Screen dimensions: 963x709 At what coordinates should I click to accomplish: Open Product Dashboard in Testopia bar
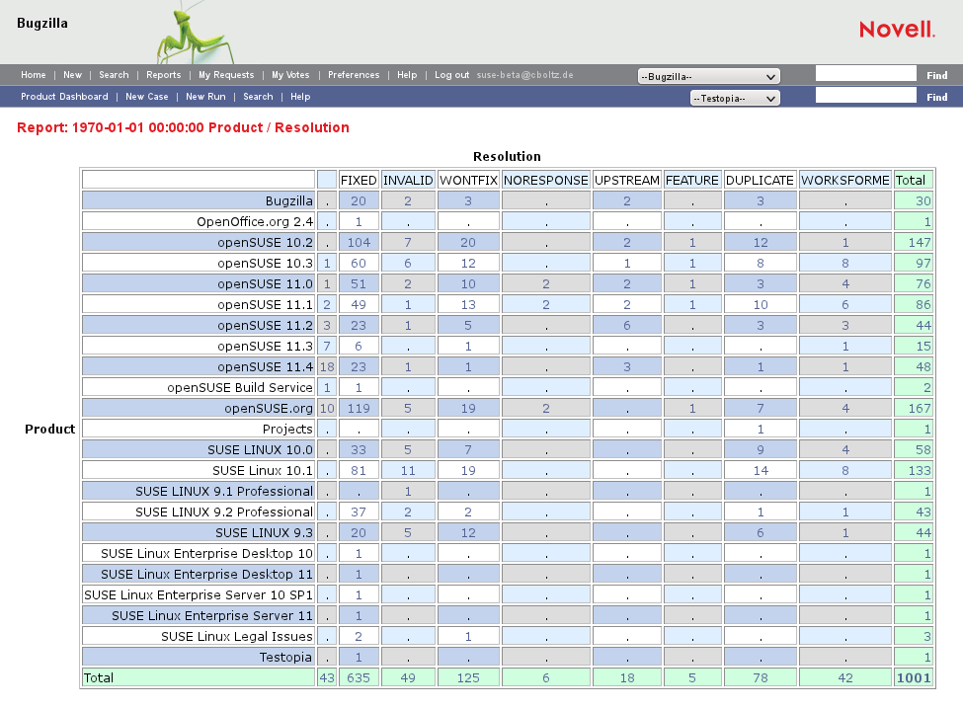(64, 97)
